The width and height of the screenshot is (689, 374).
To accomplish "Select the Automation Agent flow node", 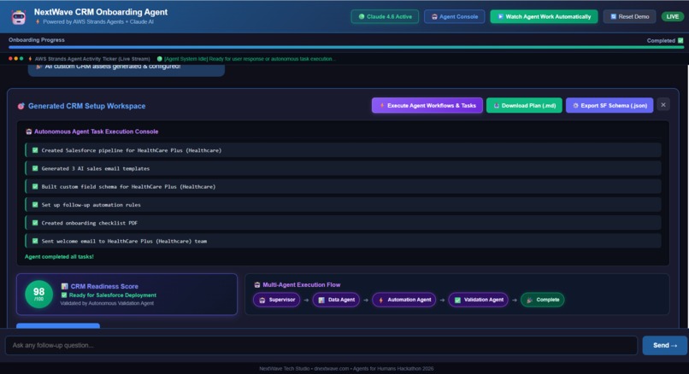I will [403, 300].
